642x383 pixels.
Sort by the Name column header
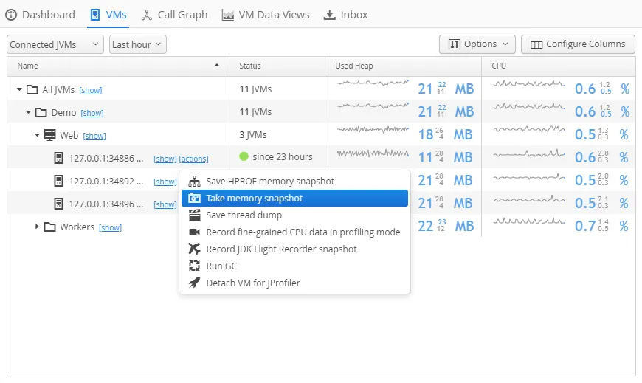(x=118, y=66)
